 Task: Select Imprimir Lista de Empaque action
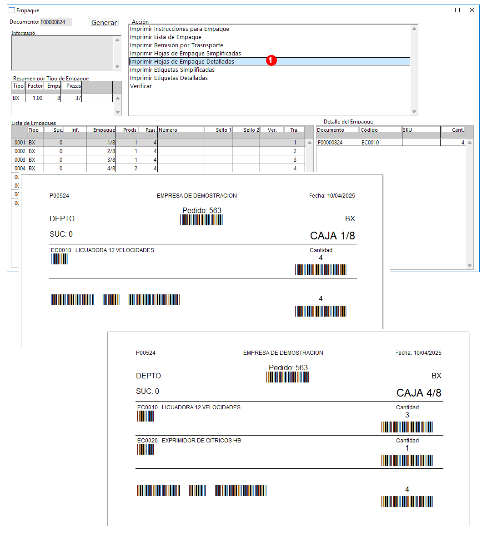[166, 37]
